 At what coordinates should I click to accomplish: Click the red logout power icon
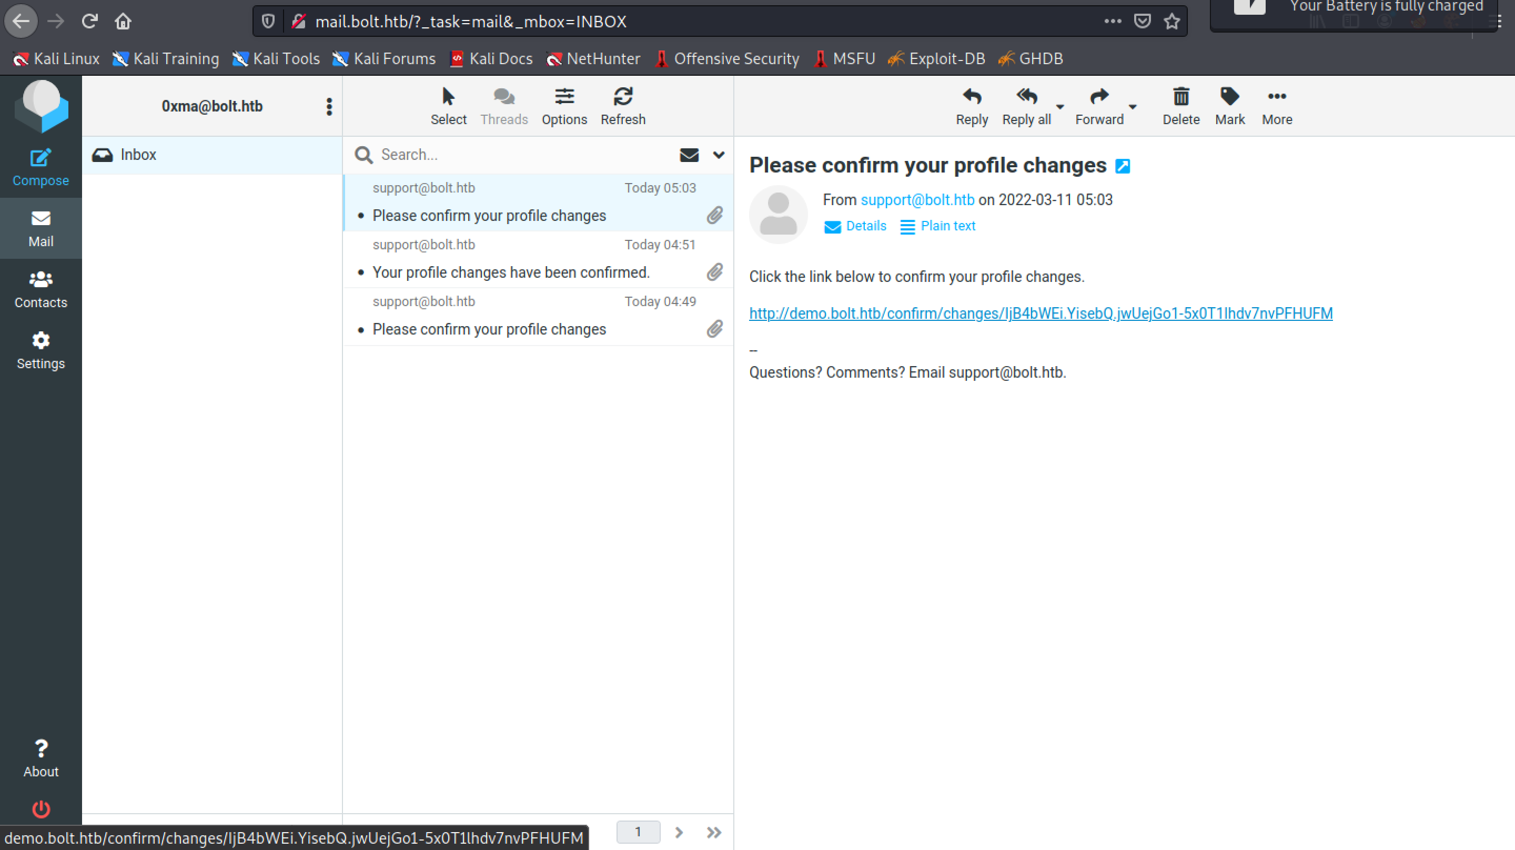click(x=41, y=809)
